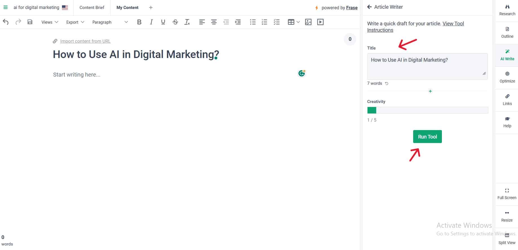The image size is (518, 250).
Task: Switch to the Content Brief tab
Action: (x=92, y=8)
